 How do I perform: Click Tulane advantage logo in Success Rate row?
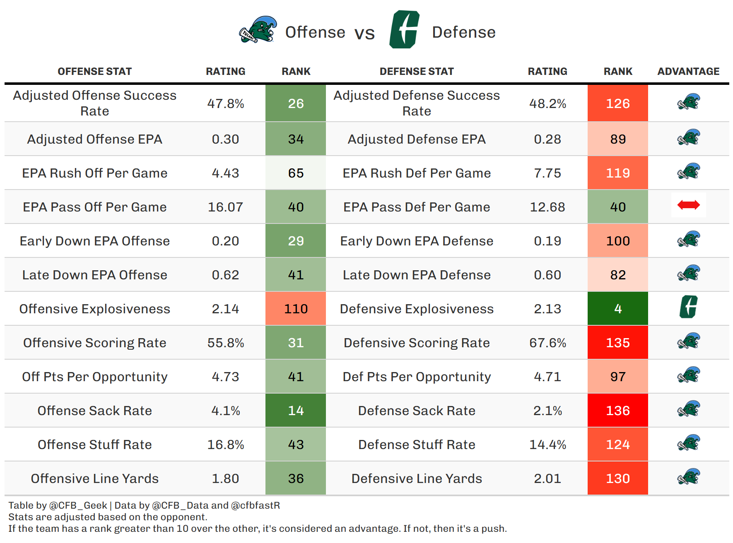[688, 102]
